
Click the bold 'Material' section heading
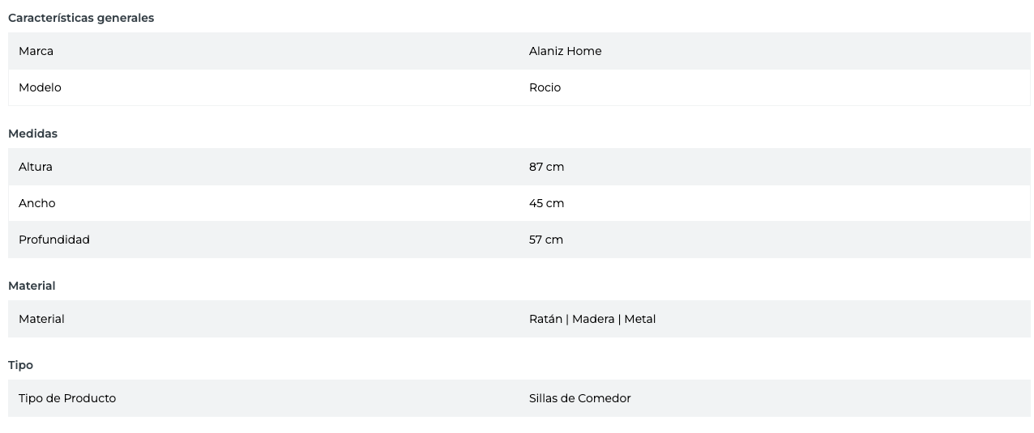[x=32, y=286]
